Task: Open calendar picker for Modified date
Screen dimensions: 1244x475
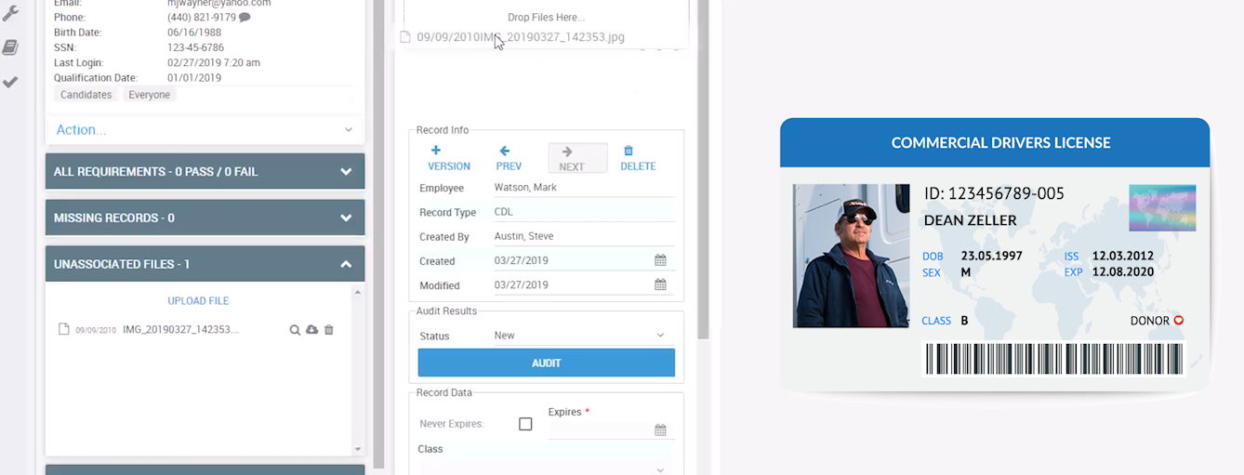Action: pos(660,284)
